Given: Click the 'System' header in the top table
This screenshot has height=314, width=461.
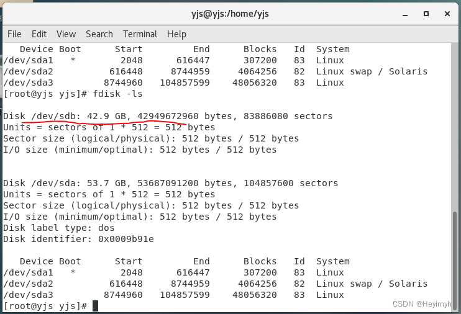Looking at the screenshot, I should (333, 50).
